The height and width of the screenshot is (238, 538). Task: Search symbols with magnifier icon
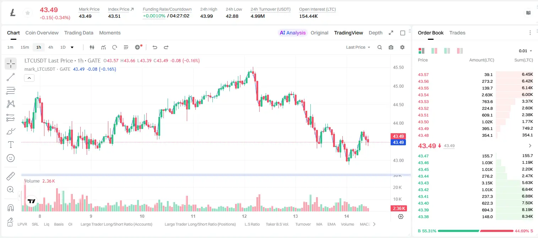[380, 47]
